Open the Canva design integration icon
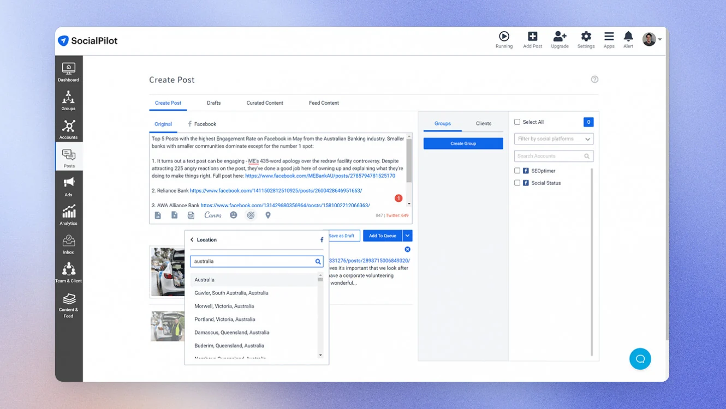The image size is (726, 409). point(213,215)
